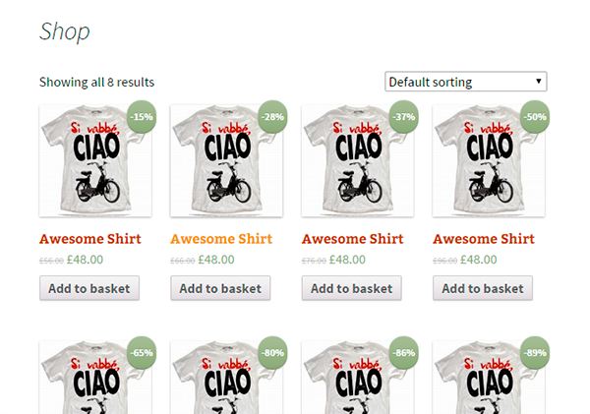Click the -28% sale badge

272,117
